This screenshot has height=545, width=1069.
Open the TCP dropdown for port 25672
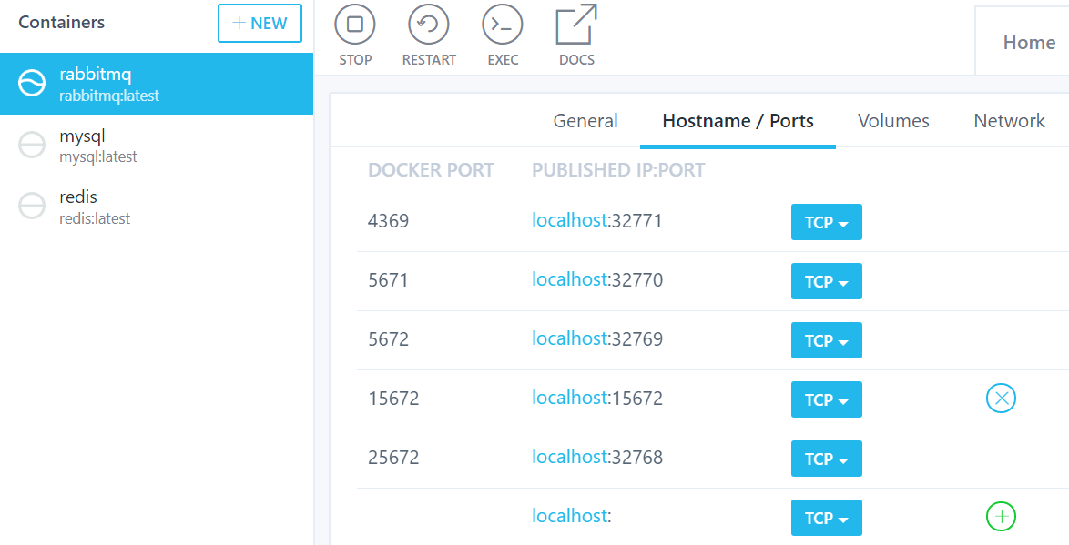coord(826,458)
